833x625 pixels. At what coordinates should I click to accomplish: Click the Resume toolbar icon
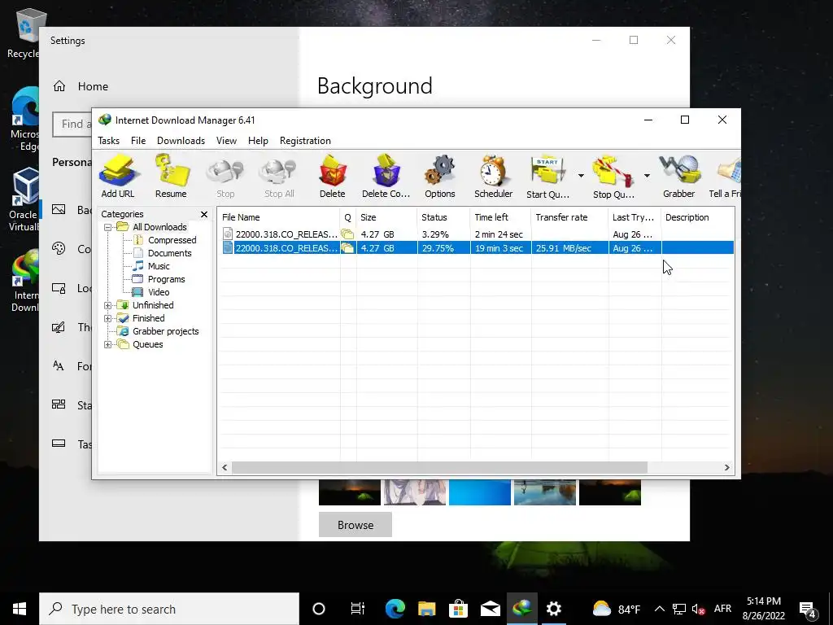pyautogui.click(x=171, y=177)
